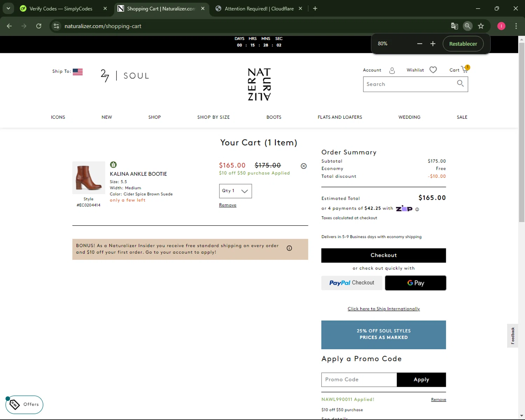
Task: Click the Account text link
Action: (x=372, y=70)
